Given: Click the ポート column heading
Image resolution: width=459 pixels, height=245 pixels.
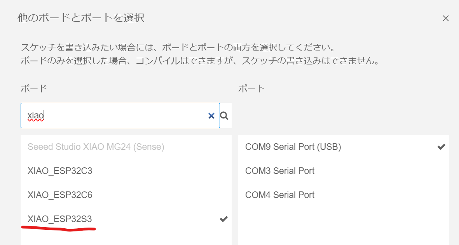Looking at the screenshot, I should coord(252,88).
